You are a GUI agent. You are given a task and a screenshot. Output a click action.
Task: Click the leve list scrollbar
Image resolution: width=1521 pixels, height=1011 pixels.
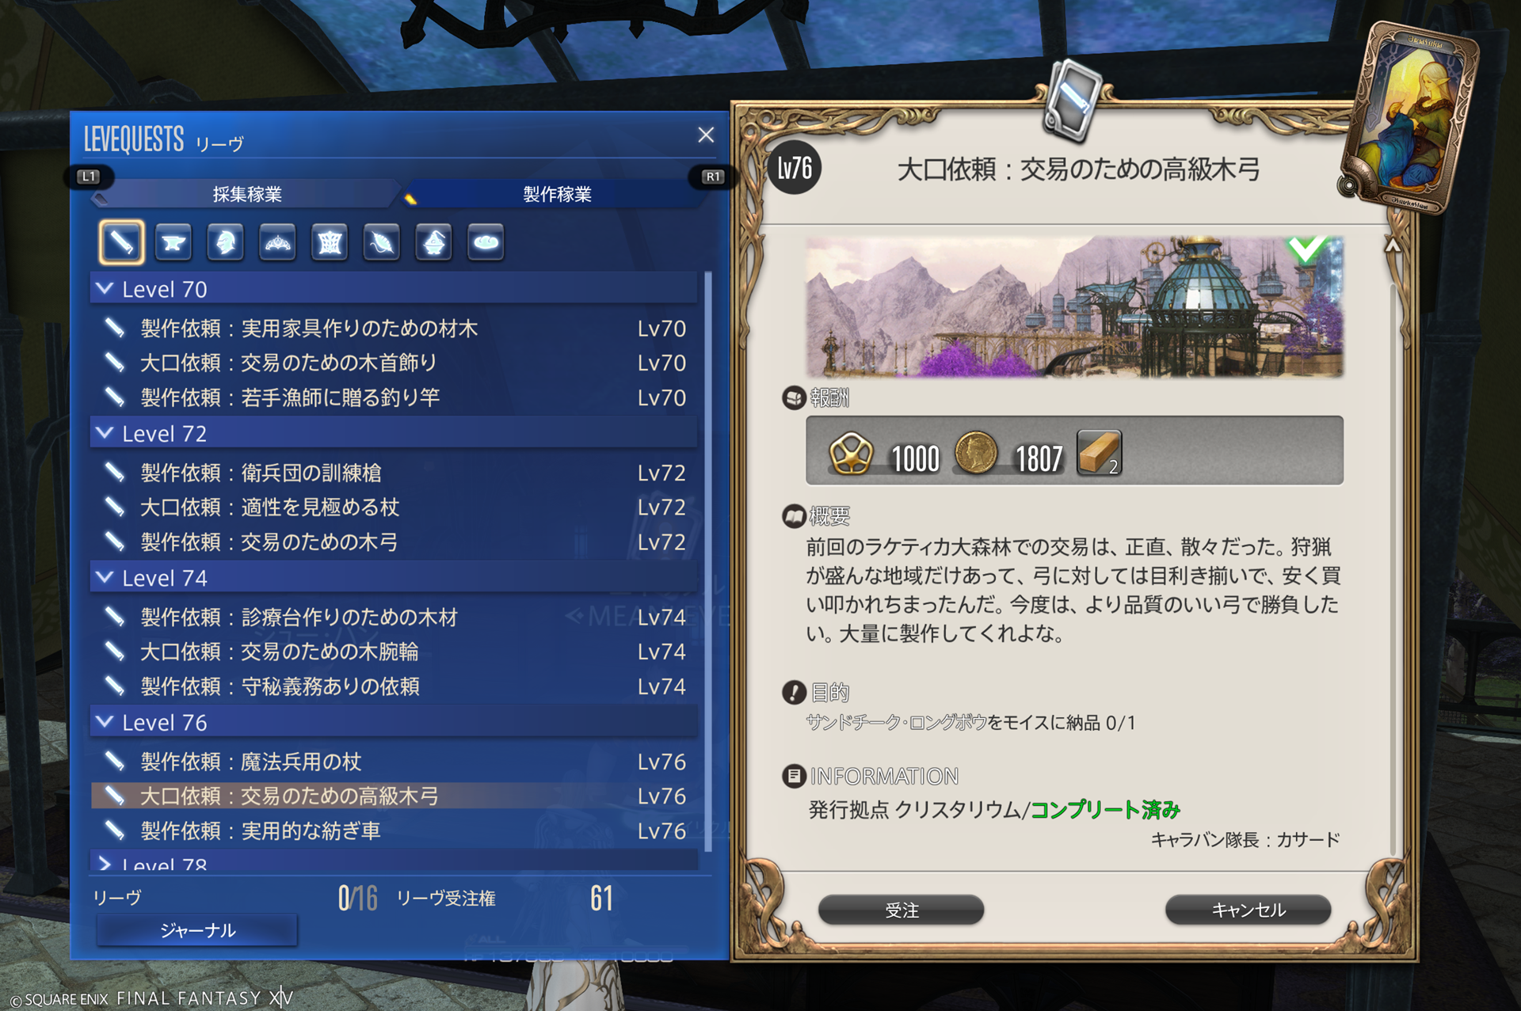tap(707, 562)
